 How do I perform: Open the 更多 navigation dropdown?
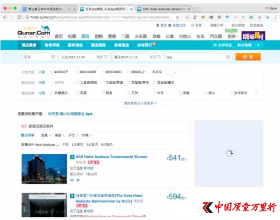point(233,36)
